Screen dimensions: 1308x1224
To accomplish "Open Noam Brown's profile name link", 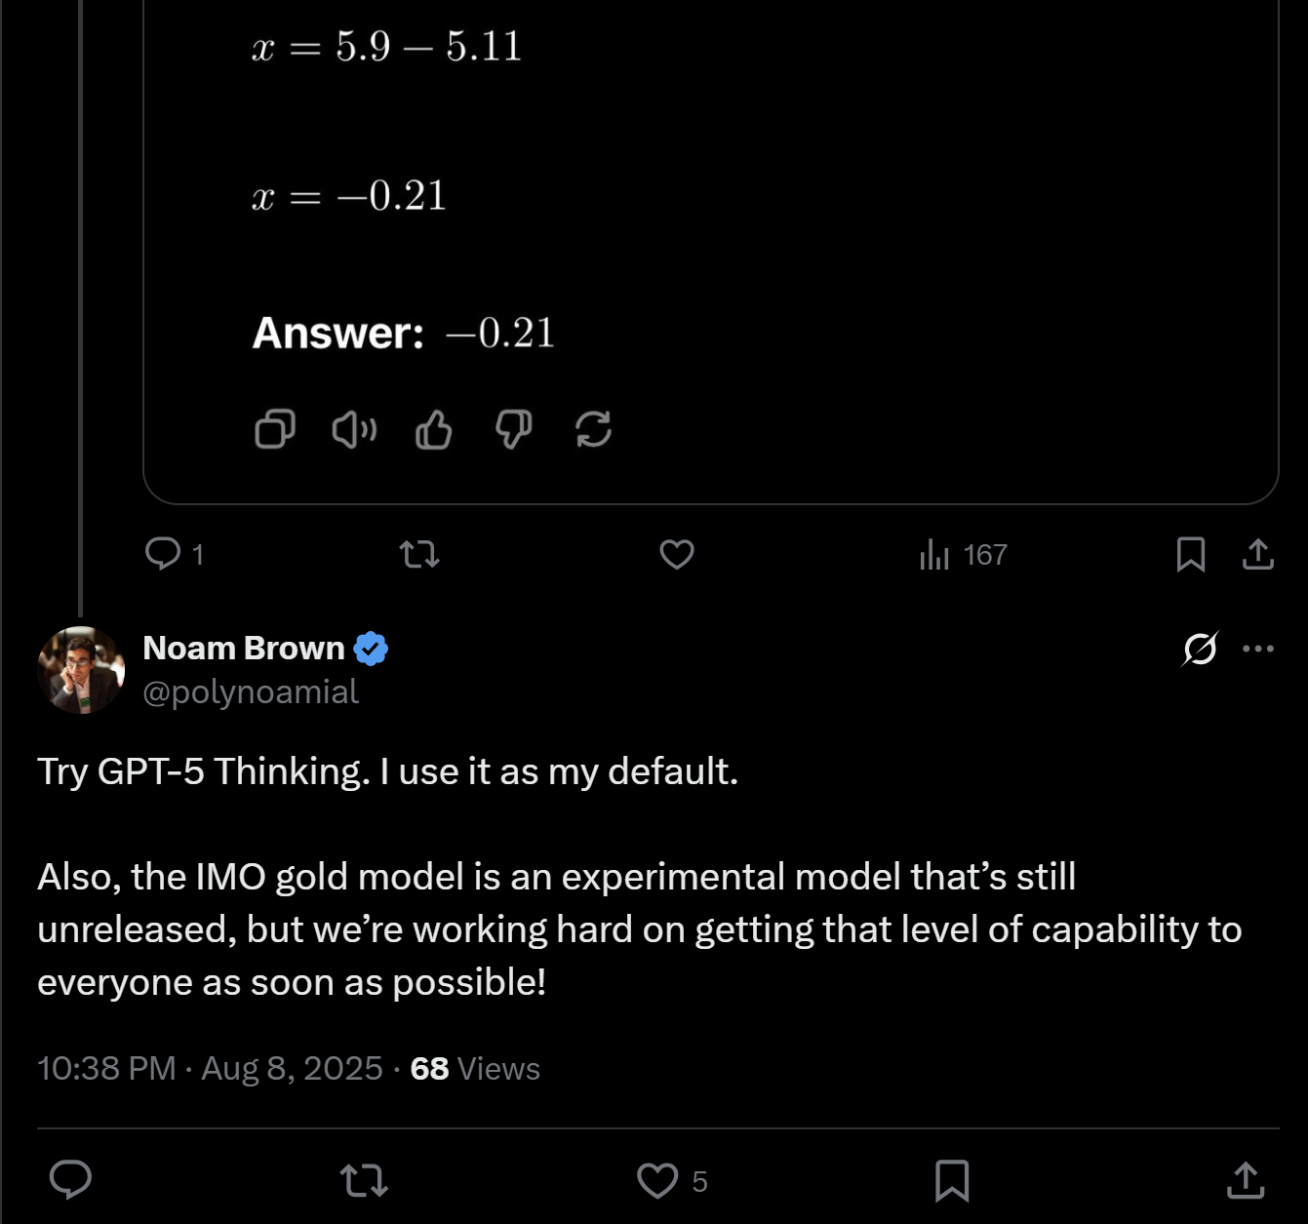I will [244, 649].
